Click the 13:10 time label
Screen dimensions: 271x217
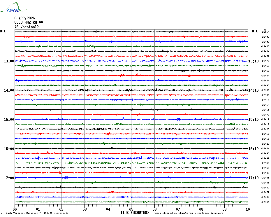point(254,61)
